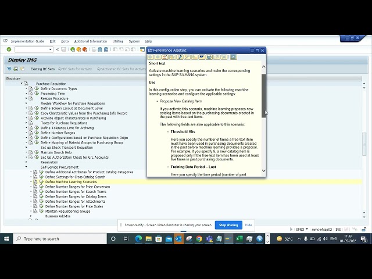Click the Hide link in sharing notification
The width and height of the screenshot is (372, 279).
(x=248, y=225)
